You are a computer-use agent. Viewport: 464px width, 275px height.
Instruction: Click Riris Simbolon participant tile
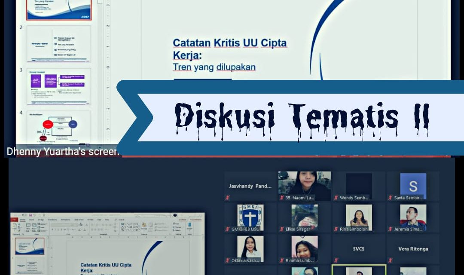point(359,217)
